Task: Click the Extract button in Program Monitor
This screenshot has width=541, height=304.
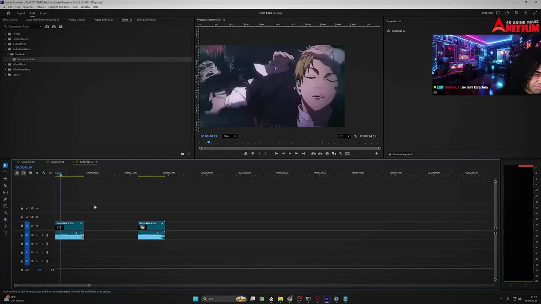Action: click(x=320, y=153)
